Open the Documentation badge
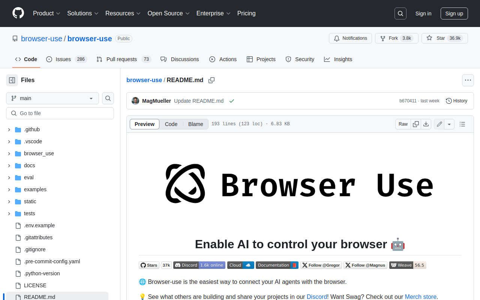 [277, 265]
